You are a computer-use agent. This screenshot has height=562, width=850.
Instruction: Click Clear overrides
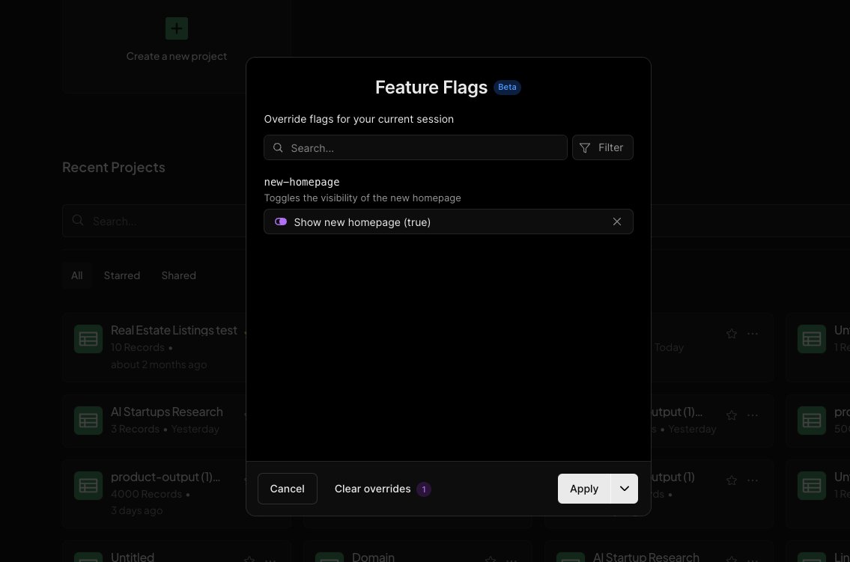[372, 489]
